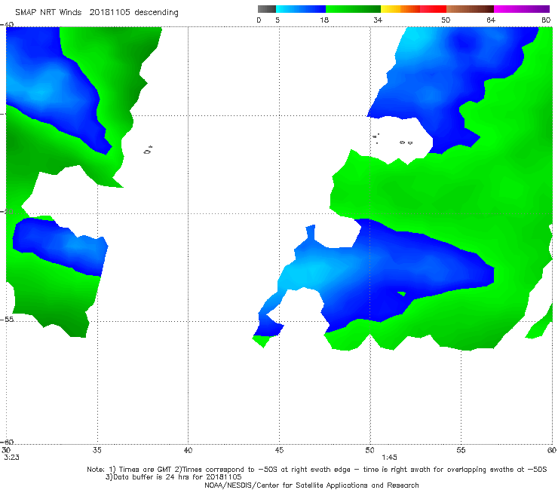Image resolution: width=558 pixels, height=490 pixels.
Task: Click the latitude axis label '-60'
Action: click(7, 442)
